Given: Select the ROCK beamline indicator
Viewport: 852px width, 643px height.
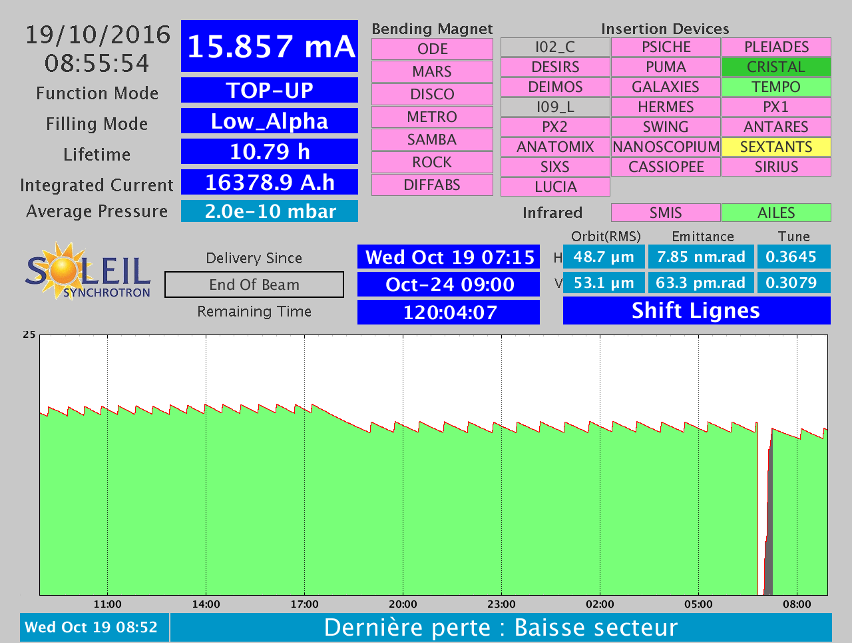Looking at the screenshot, I should click(x=432, y=162).
